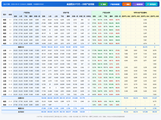This screenshot has width=161, height=120.
Task: Click the 全天合计 total row label
Action: (x=21, y=112)
